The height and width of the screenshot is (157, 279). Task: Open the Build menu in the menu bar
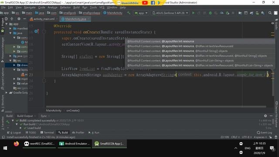pos(77,7)
